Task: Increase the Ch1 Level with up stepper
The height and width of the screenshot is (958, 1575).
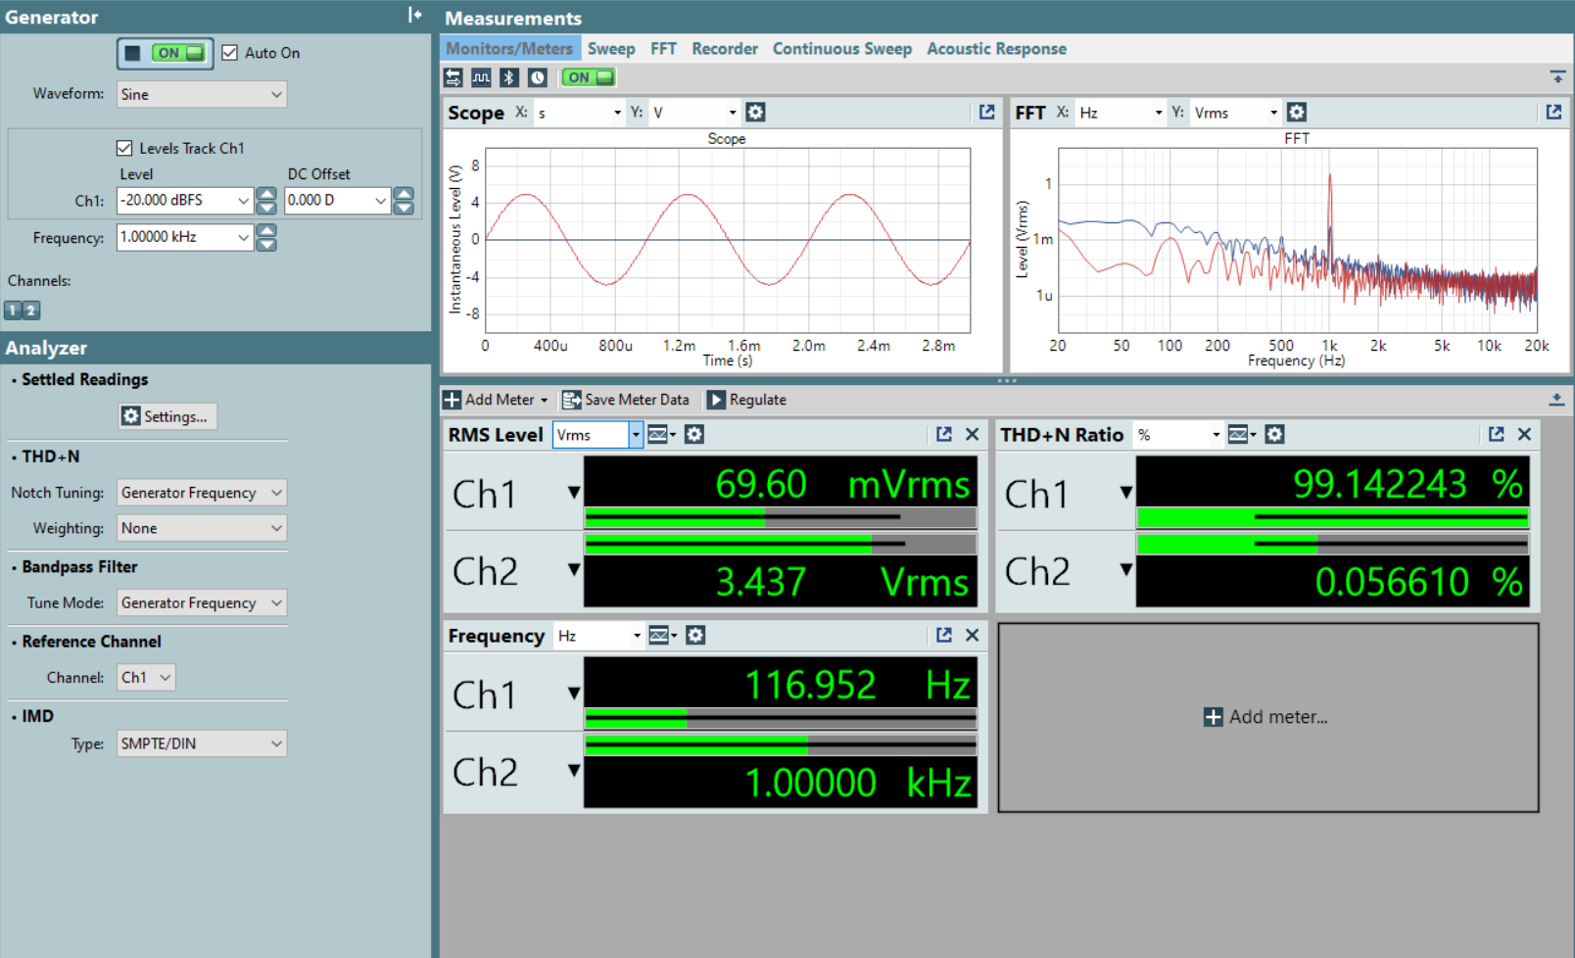Action: click(x=266, y=194)
